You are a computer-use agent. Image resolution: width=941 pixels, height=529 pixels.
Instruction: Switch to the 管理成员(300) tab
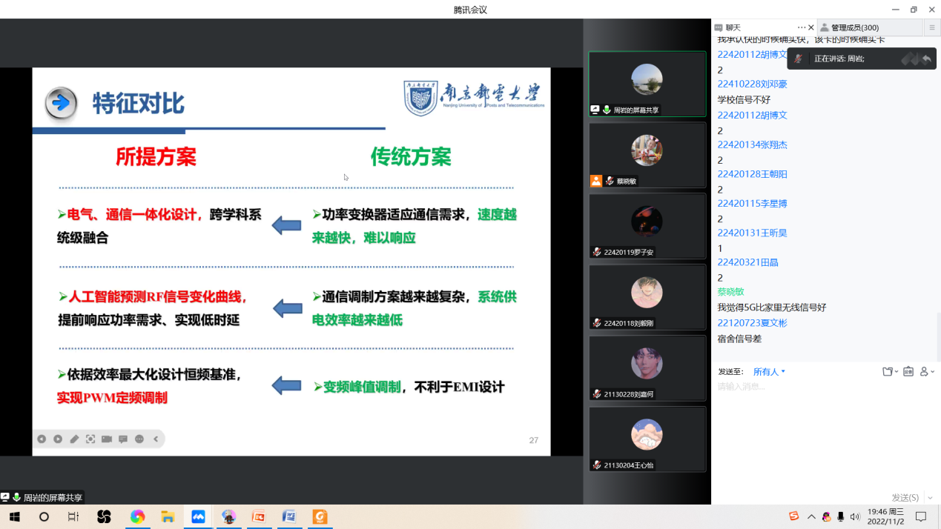(x=854, y=27)
